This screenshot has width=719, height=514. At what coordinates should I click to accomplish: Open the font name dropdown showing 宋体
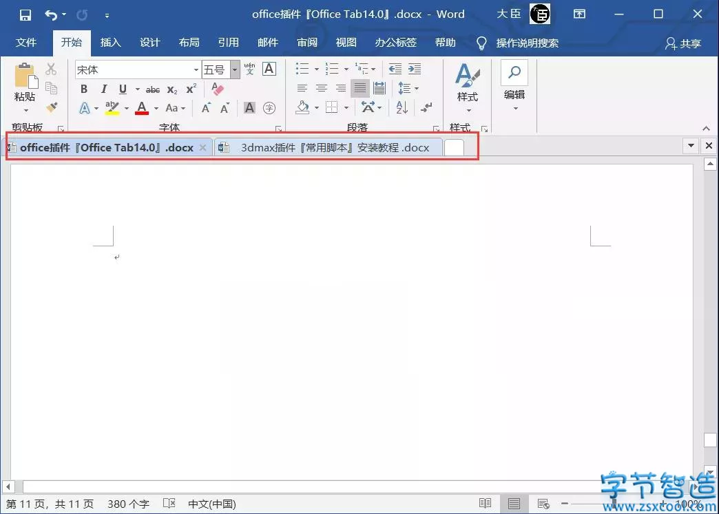click(196, 69)
